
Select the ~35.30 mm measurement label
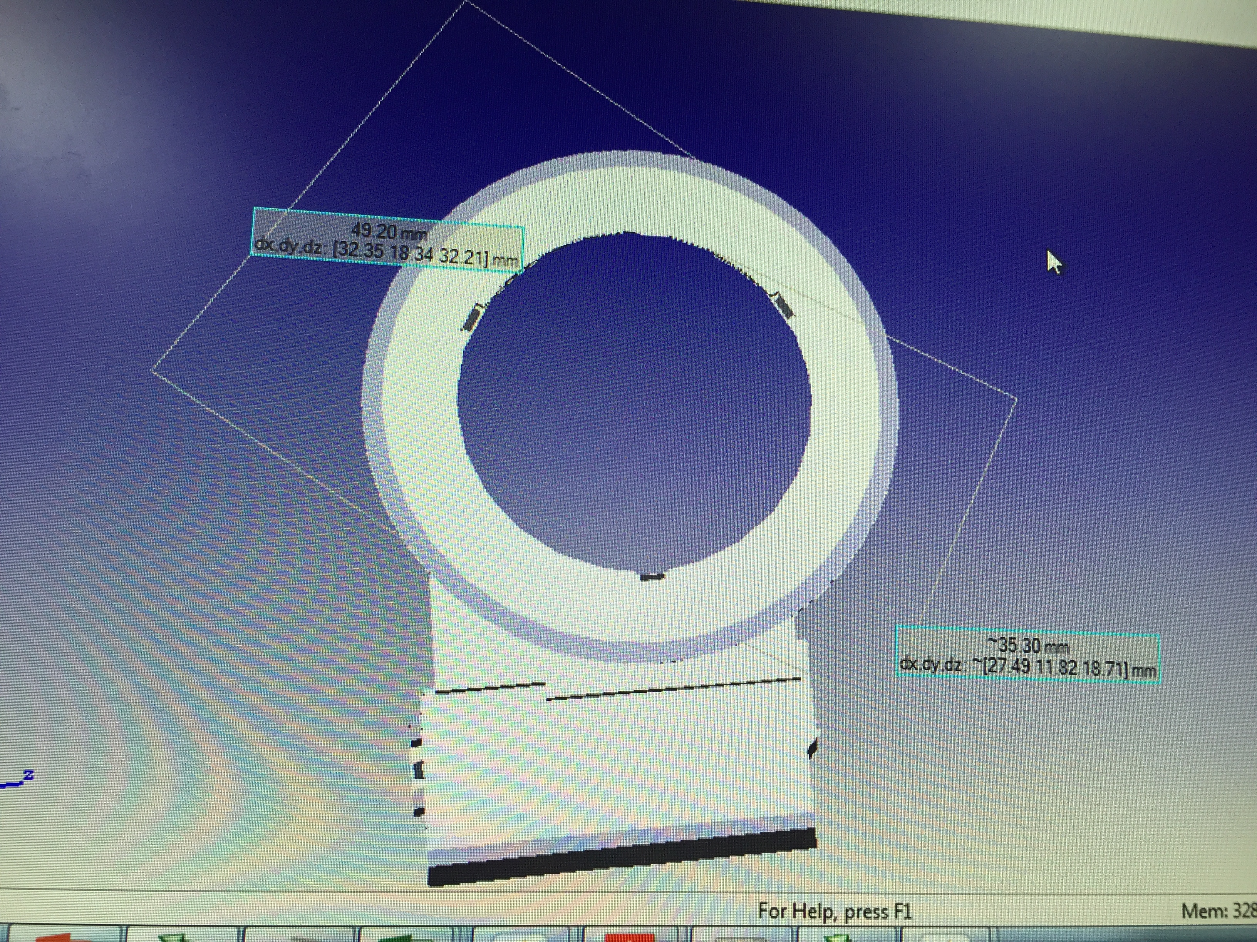[x=1029, y=646]
